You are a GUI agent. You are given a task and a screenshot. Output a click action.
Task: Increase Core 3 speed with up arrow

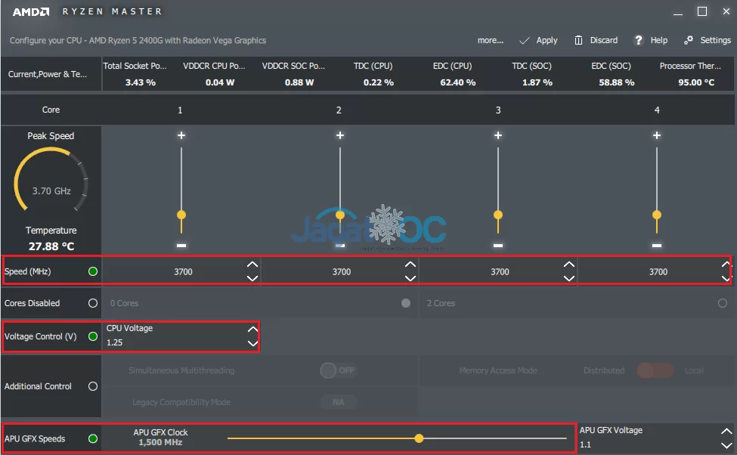point(568,265)
